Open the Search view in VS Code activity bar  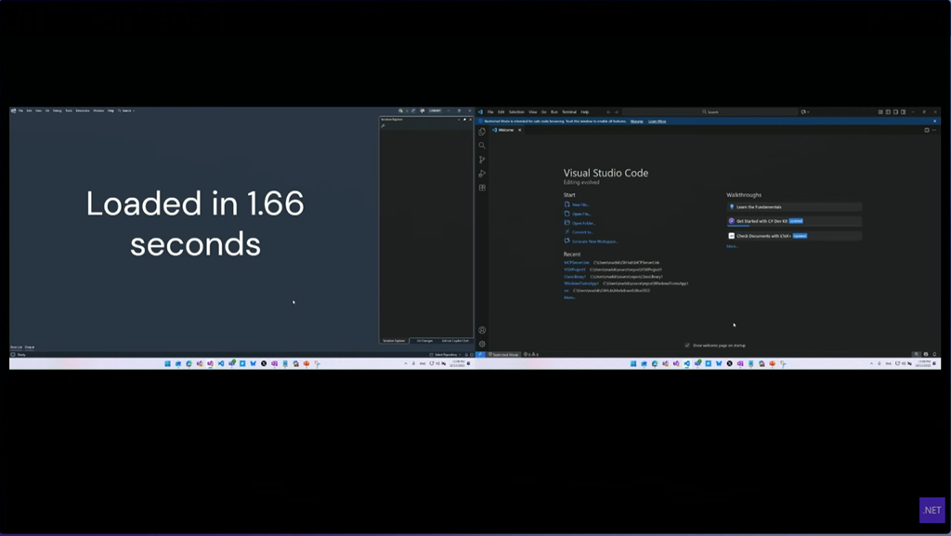[x=482, y=146]
